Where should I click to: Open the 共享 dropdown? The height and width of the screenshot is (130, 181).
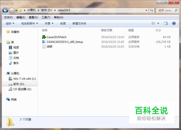49,24
